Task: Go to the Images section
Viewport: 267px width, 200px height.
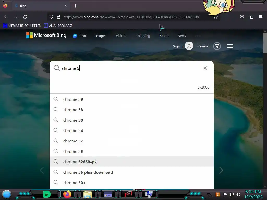Action: [101, 36]
